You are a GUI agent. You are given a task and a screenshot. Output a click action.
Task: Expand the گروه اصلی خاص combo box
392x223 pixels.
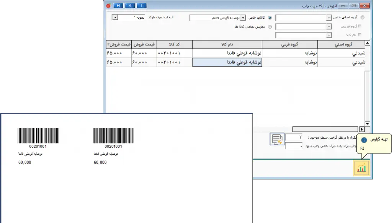pyautogui.click(x=328, y=17)
